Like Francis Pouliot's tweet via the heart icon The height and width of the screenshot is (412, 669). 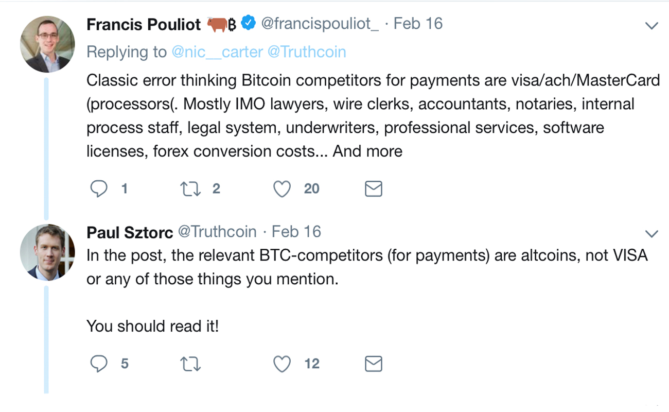click(282, 189)
